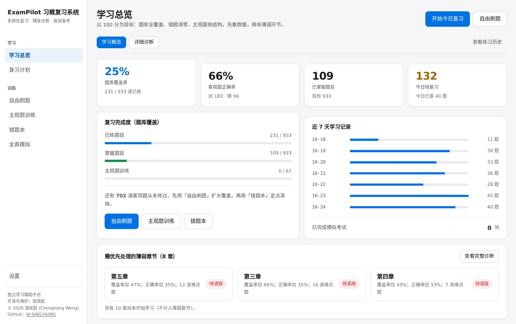
Task: Open 主观题训练 in the sidebar
Action: tap(43, 115)
